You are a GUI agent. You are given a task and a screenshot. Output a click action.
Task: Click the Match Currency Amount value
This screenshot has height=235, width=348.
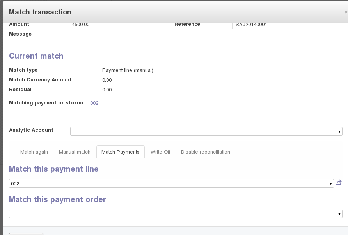tap(107, 80)
